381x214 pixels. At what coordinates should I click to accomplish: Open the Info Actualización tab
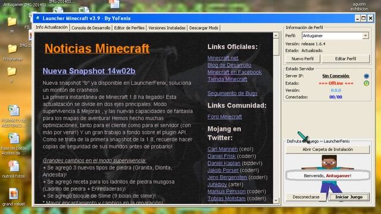coord(52,27)
